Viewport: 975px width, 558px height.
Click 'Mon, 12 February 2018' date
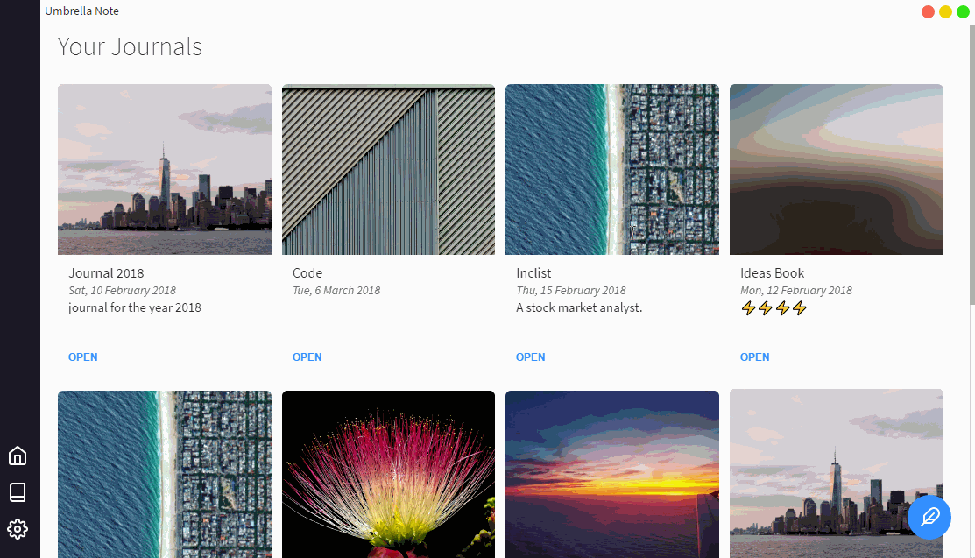(796, 291)
